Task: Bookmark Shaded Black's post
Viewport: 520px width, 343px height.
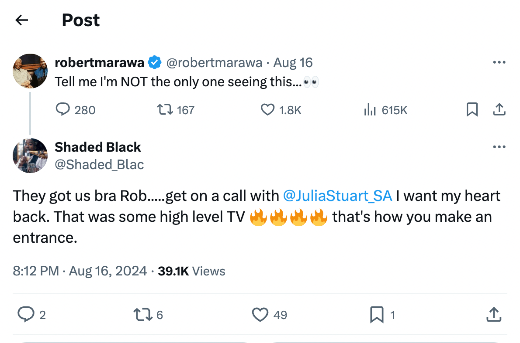Action: point(377,314)
